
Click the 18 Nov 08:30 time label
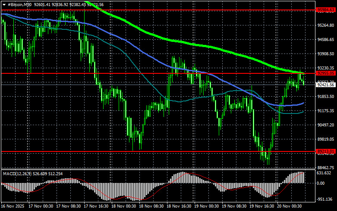click(151, 206)
